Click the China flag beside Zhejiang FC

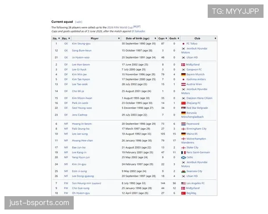coord(184,103)
